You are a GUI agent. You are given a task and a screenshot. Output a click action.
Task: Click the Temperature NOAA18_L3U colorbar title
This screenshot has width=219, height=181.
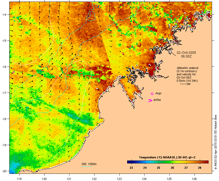[167, 158]
